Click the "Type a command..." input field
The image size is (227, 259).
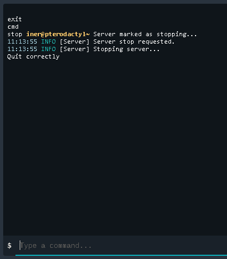pos(123,246)
